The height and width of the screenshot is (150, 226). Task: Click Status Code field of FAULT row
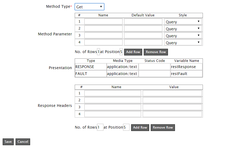tap(155, 74)
